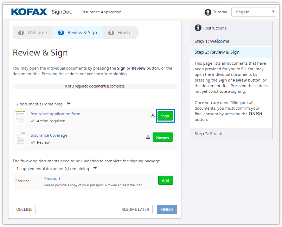282x227 pixels.
Task: Collapse the 2 documents remaining list
Action: (x=69, y=104)
